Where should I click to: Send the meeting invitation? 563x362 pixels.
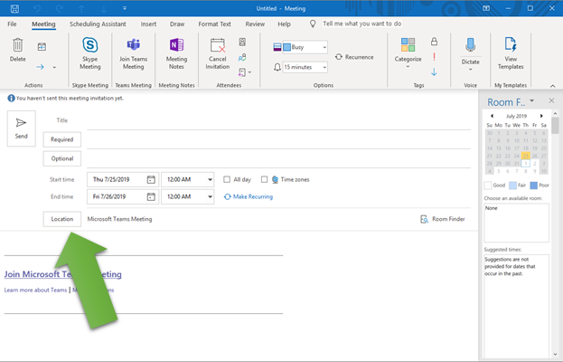[21, 129]
